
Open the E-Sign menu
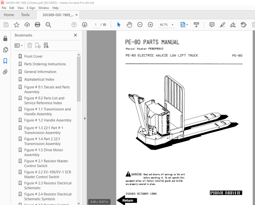tap(31, 8)
